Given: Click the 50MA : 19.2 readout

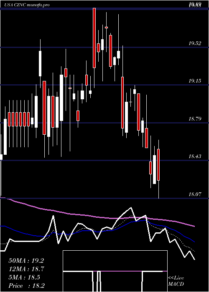Looking at the screenshot, I should click(26, 261).
